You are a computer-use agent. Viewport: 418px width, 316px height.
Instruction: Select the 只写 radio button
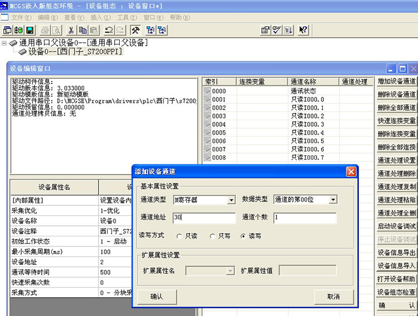[212, 236]
